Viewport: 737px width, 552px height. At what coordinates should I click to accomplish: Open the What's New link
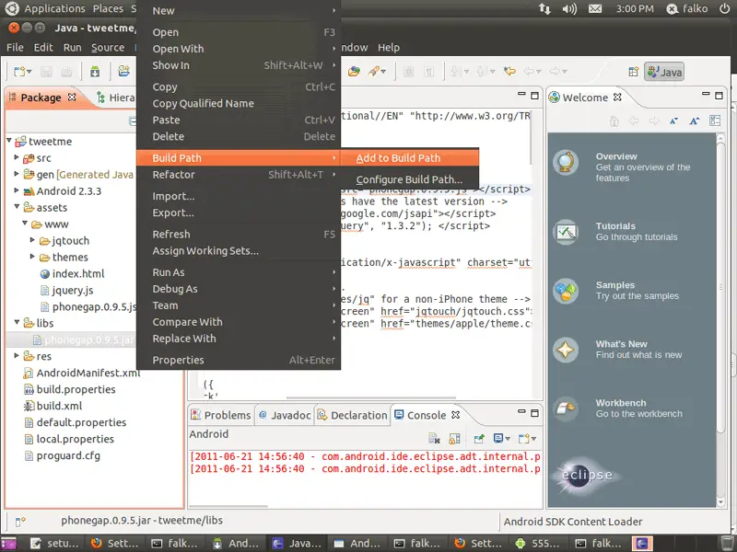(621, 343)
